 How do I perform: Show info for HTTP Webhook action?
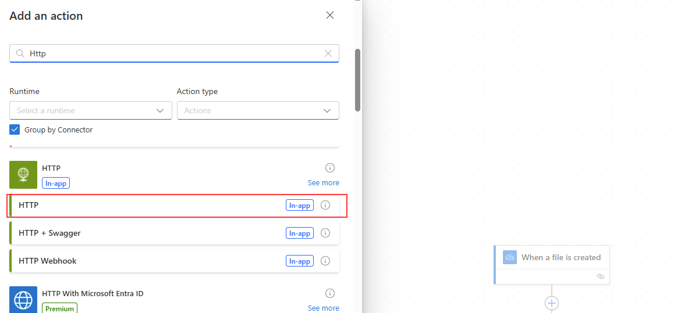click(x=325, y=261)
